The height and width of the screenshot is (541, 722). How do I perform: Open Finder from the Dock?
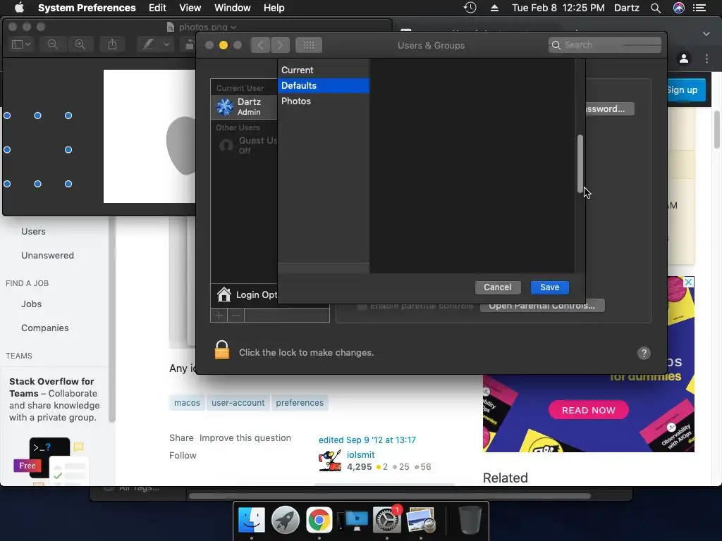(251, 521)
